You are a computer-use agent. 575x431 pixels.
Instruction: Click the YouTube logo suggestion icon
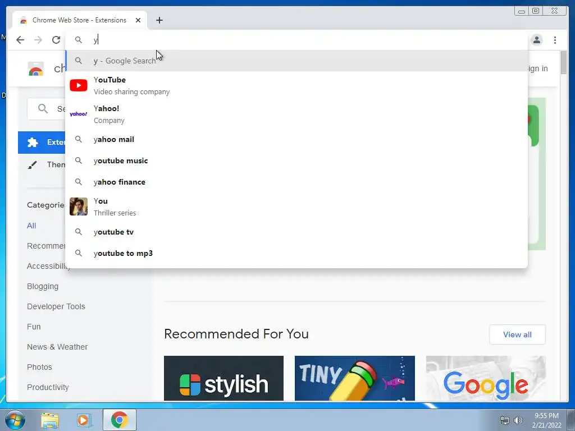coord(79,85)
